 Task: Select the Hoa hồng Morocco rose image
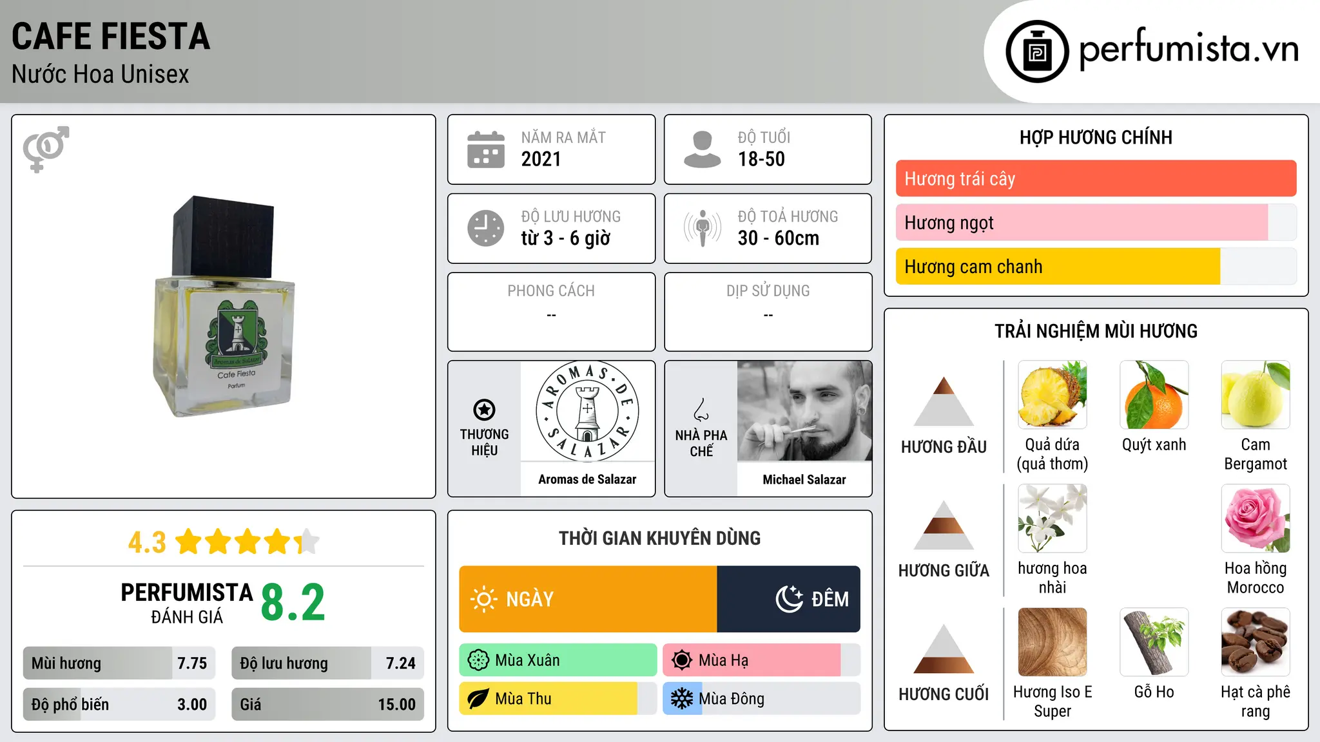click(x=1256, y=518)
